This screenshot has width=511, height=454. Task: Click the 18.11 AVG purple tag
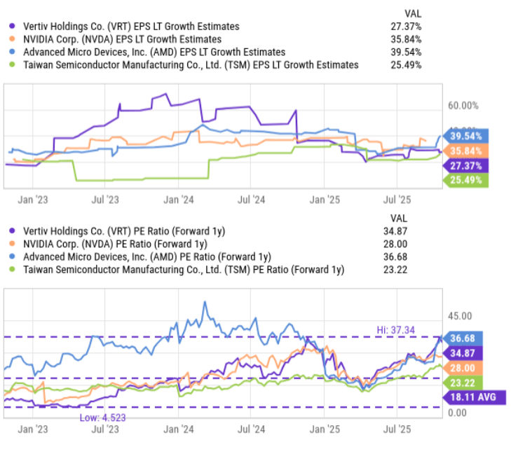click(x=474, y=397)
